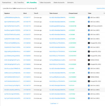Open the SOL Transfers tab

19,3
